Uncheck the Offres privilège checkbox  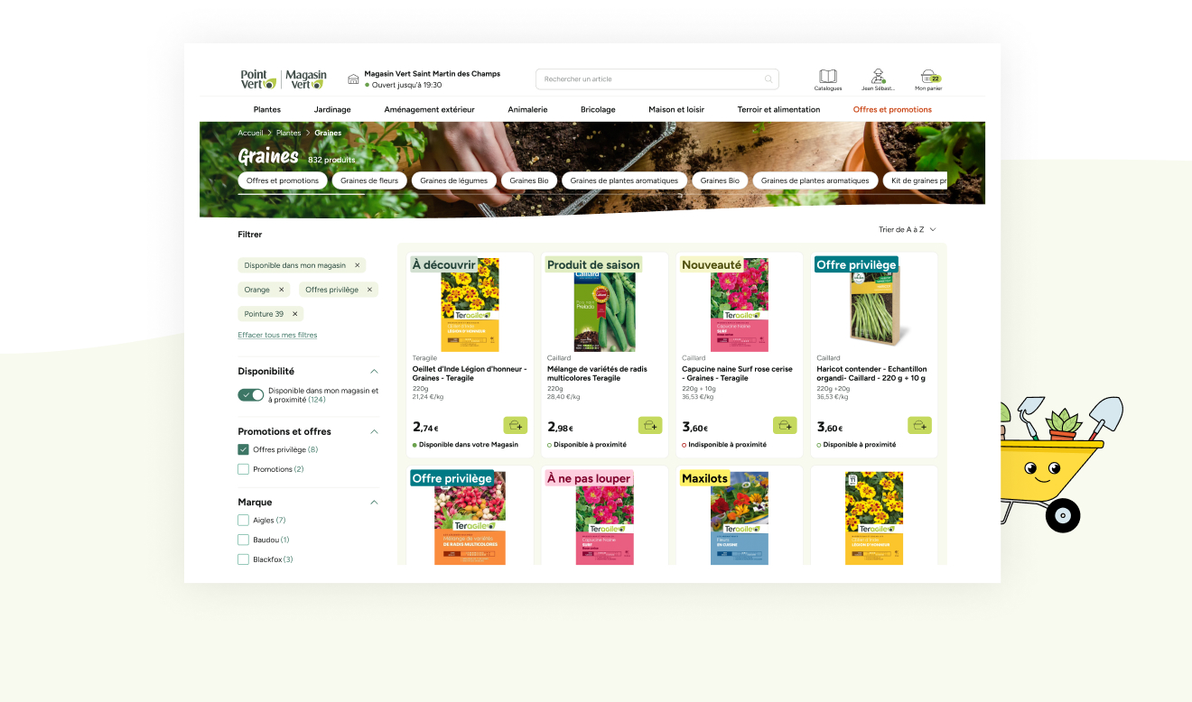[243, 449]
